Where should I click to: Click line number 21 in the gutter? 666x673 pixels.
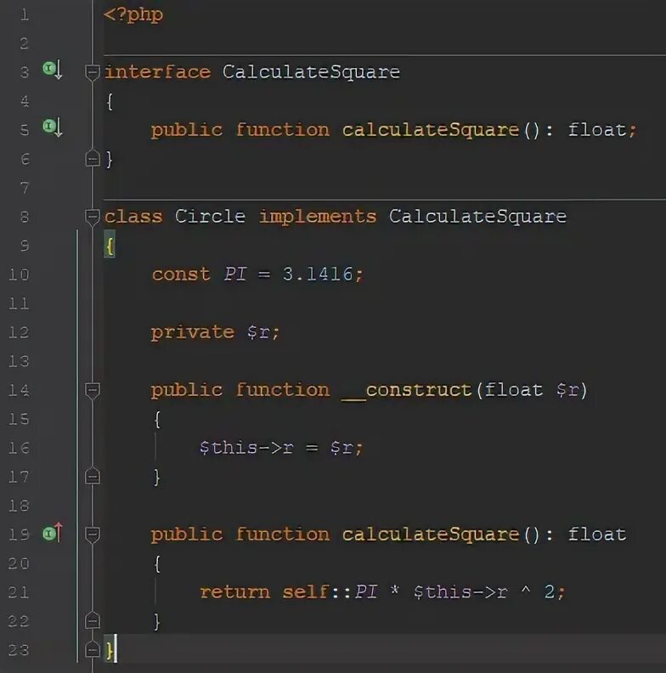click(x=19, y=593)
